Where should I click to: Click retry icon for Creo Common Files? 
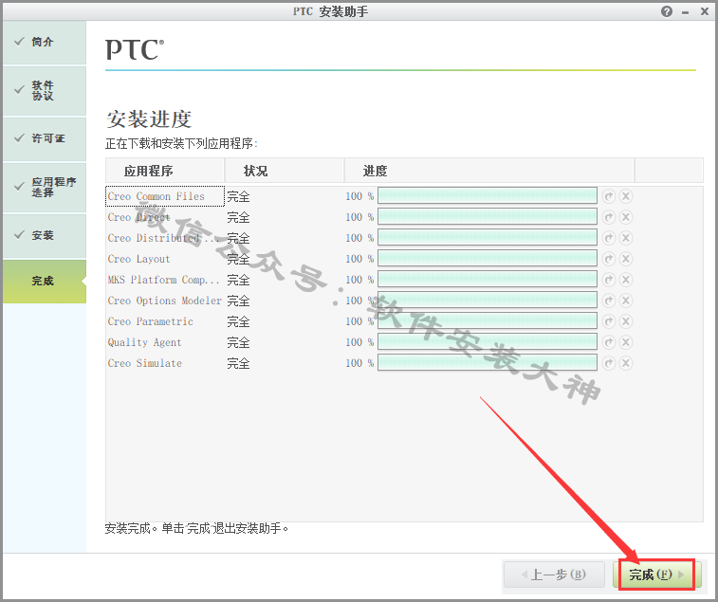pyautogui.click(x=608, y=196)
